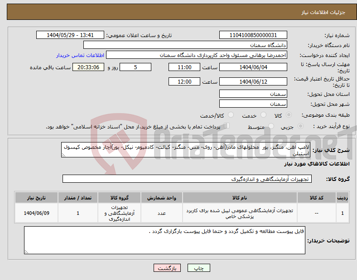The width and height of the screenshot is (357, 280).
Task: Click the buyer notes textarea
Action: pos(164,240)
